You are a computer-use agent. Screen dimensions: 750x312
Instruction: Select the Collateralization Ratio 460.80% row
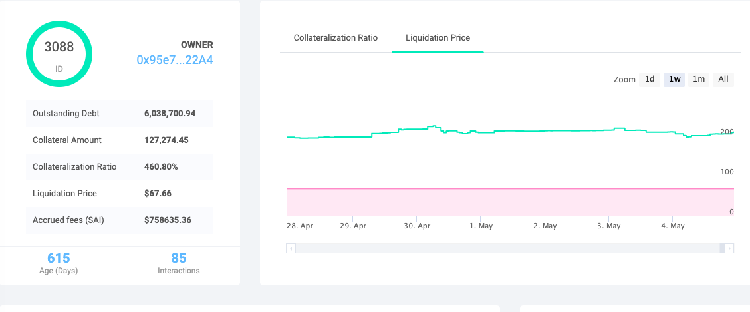click(119, 167)
